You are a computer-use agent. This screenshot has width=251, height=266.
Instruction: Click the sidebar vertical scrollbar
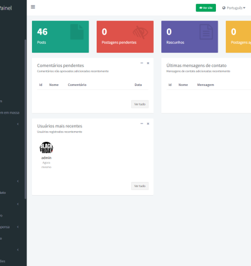[26, 119]
